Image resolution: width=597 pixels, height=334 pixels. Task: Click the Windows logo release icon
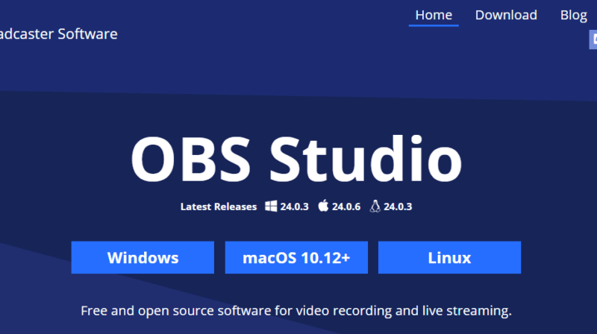click(271, 207)
